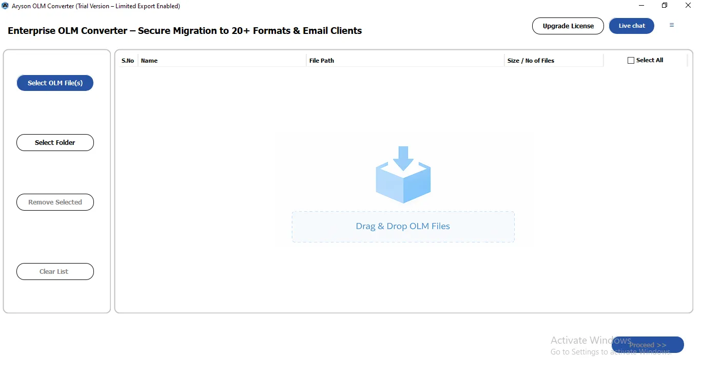Click the Aryson app icon in title bar

[x=5, y=6]
